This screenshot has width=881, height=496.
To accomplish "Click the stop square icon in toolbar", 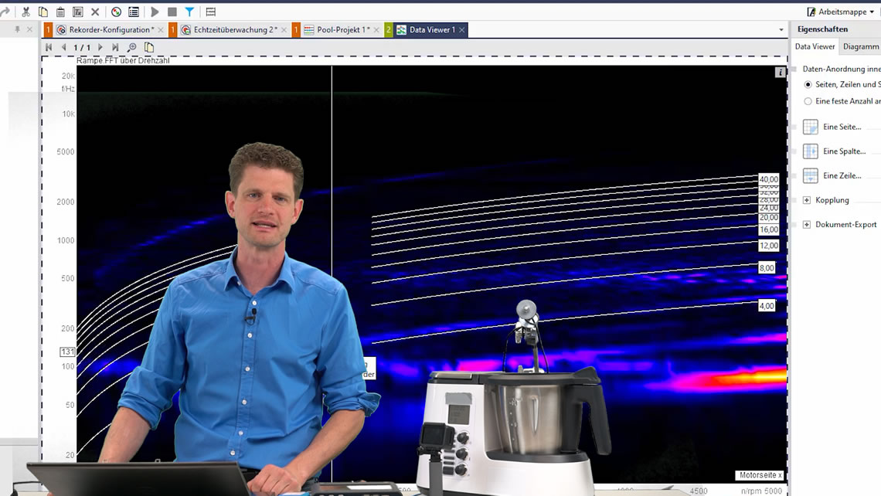I will click(x=172, y=12).
